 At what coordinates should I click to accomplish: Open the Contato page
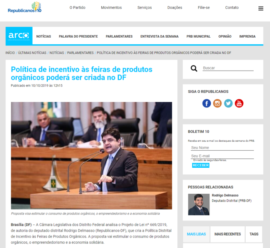click(232, 8)
